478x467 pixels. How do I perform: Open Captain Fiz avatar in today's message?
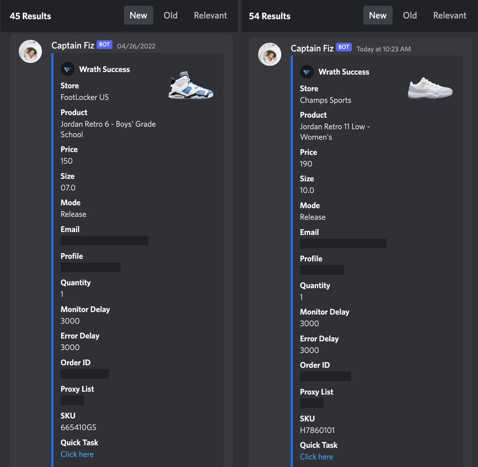pos(270,54)
